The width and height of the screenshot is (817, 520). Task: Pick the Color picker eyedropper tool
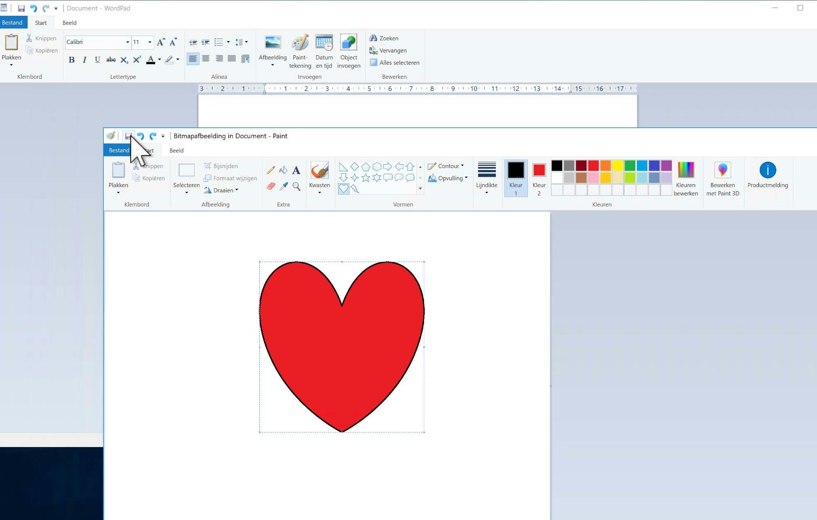283,186
